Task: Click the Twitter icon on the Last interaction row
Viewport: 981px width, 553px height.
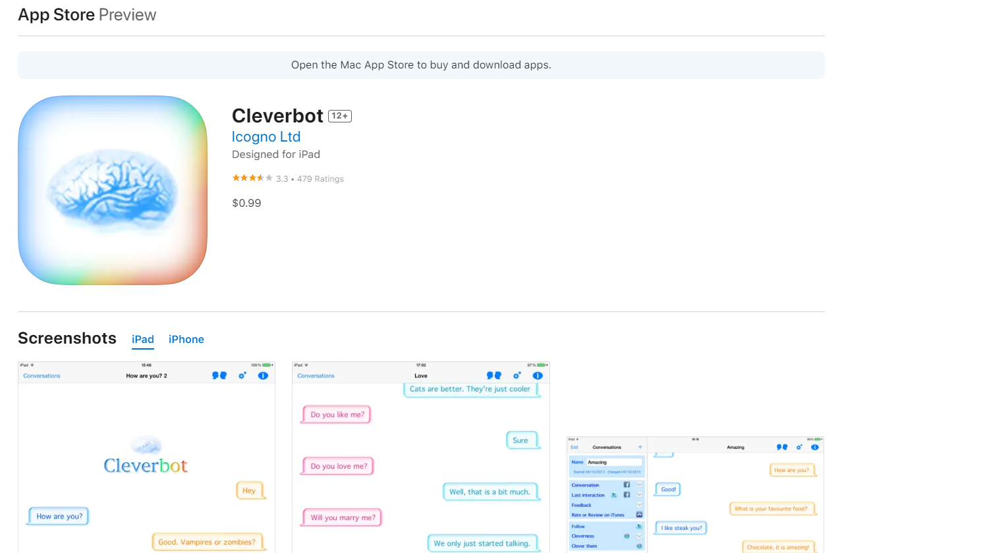Action: tap(614, 494)
